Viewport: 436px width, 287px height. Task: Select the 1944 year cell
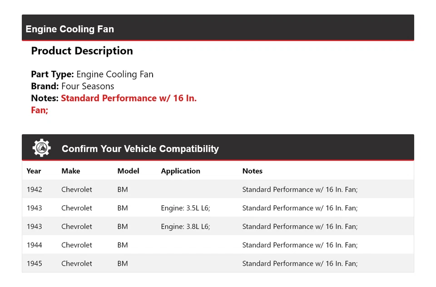click(34, 245)
